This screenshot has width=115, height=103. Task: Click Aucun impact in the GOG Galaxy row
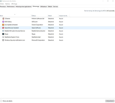(x=61, y=22)
